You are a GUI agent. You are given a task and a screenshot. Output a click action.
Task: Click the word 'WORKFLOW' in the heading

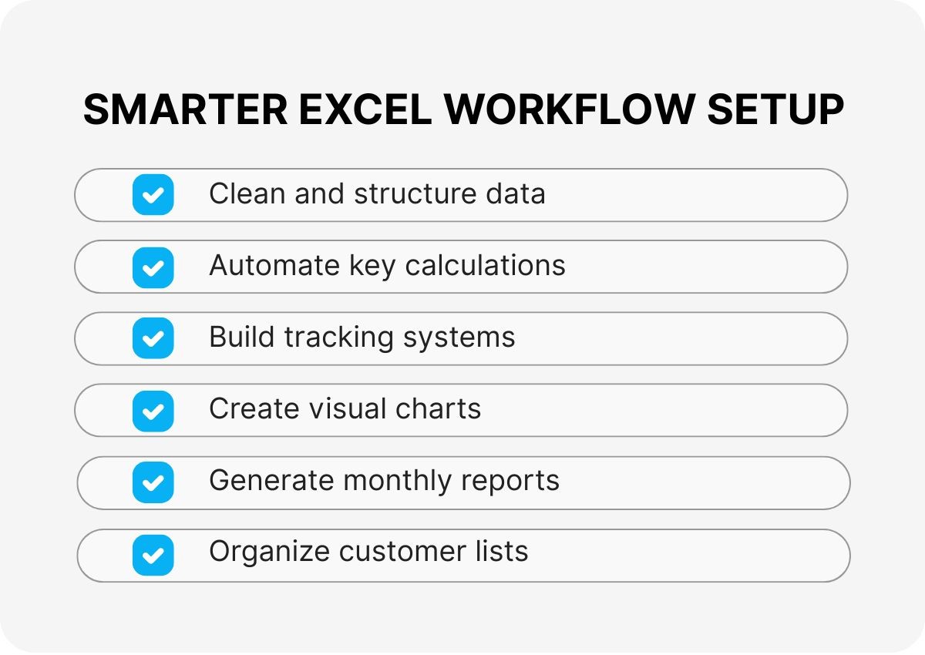(569, 110)
